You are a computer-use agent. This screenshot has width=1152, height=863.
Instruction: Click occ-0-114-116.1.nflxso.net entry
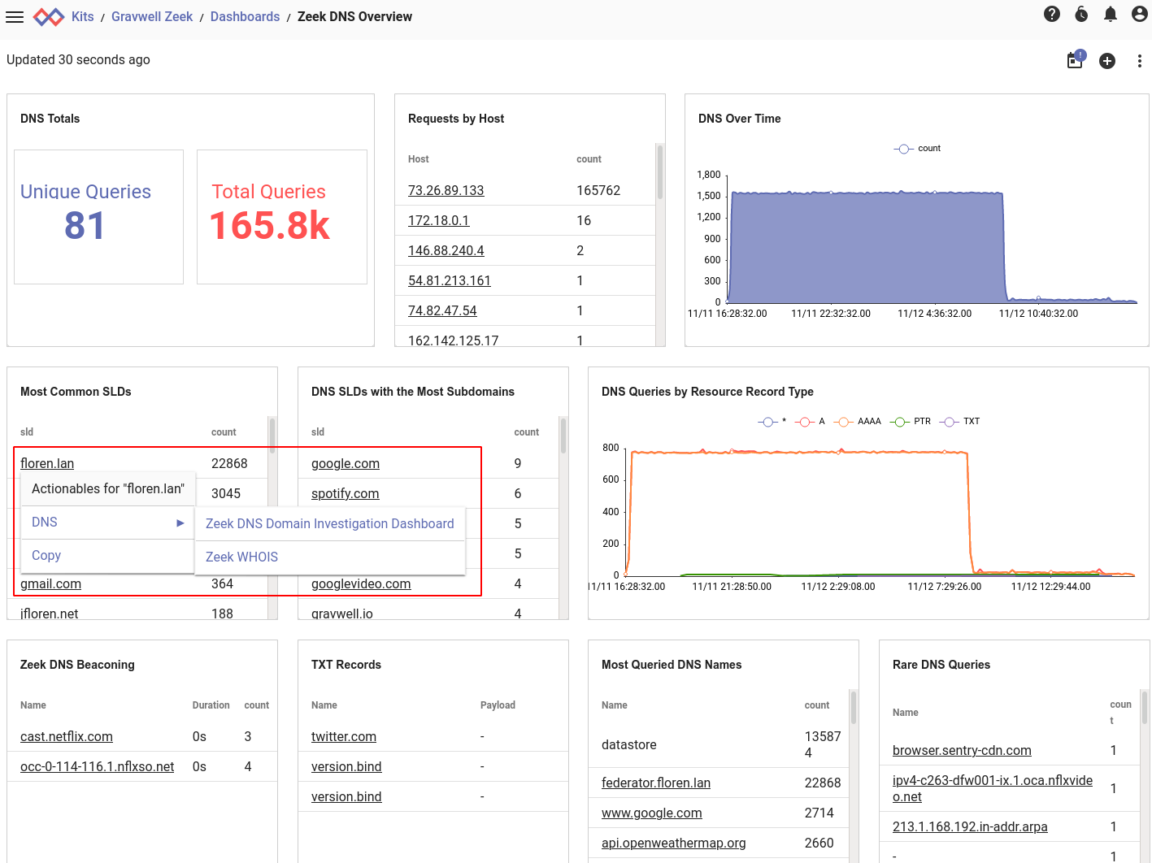[x=97, y=766]
